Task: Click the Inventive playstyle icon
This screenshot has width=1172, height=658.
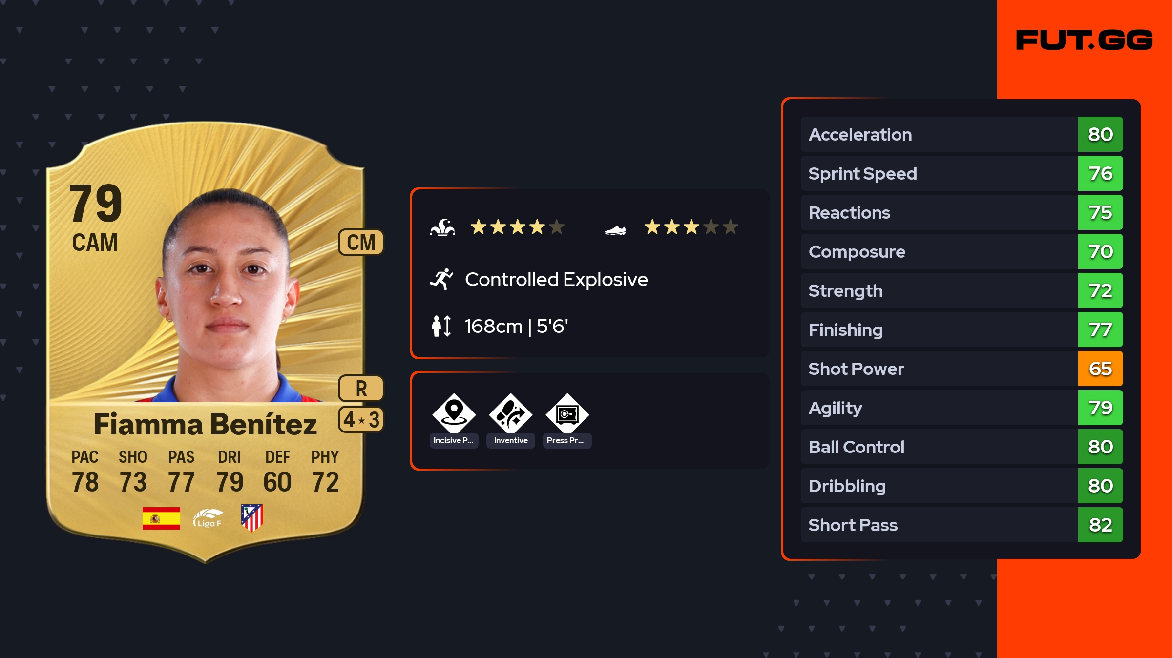Action: click(x=510, y=413)
